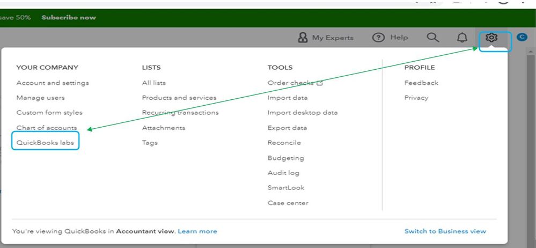Click LISTS column heading
The image size is (536, 248).
151,68
